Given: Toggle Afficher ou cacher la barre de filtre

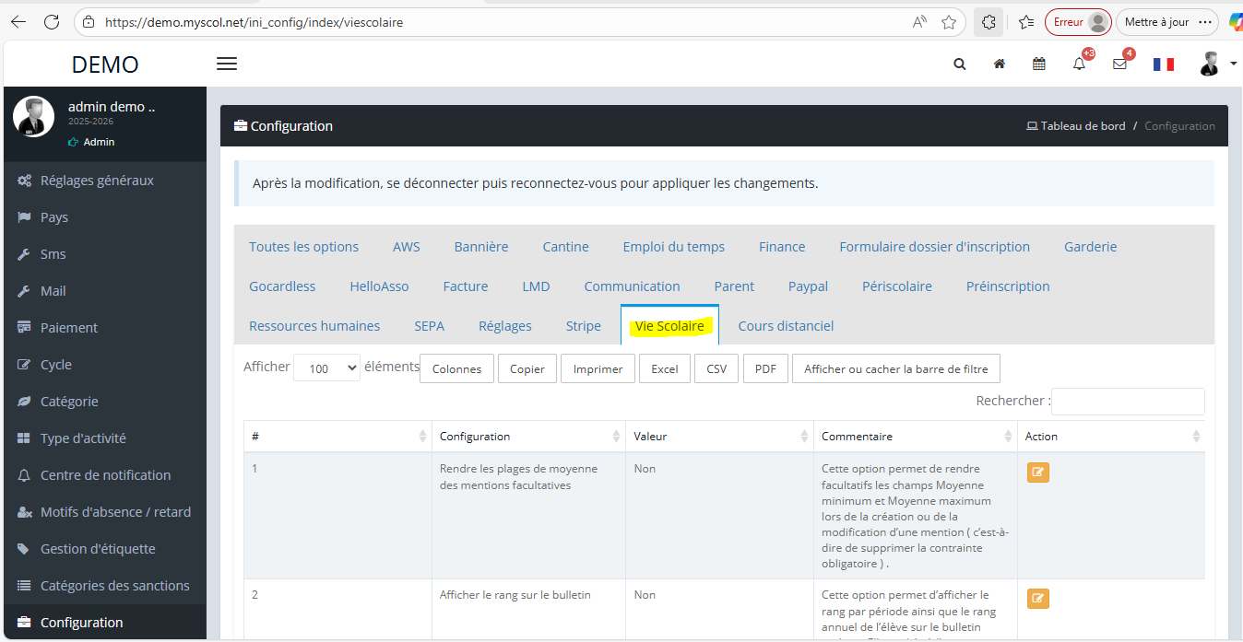Looking at the screenshot, I should tap(895, 368).
